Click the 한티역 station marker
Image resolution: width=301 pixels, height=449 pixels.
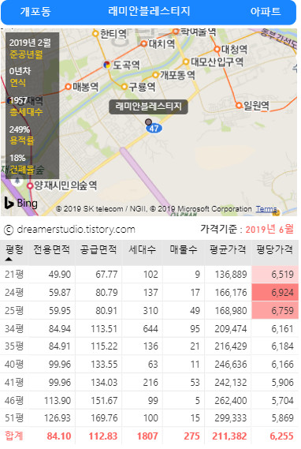(95, 34)
